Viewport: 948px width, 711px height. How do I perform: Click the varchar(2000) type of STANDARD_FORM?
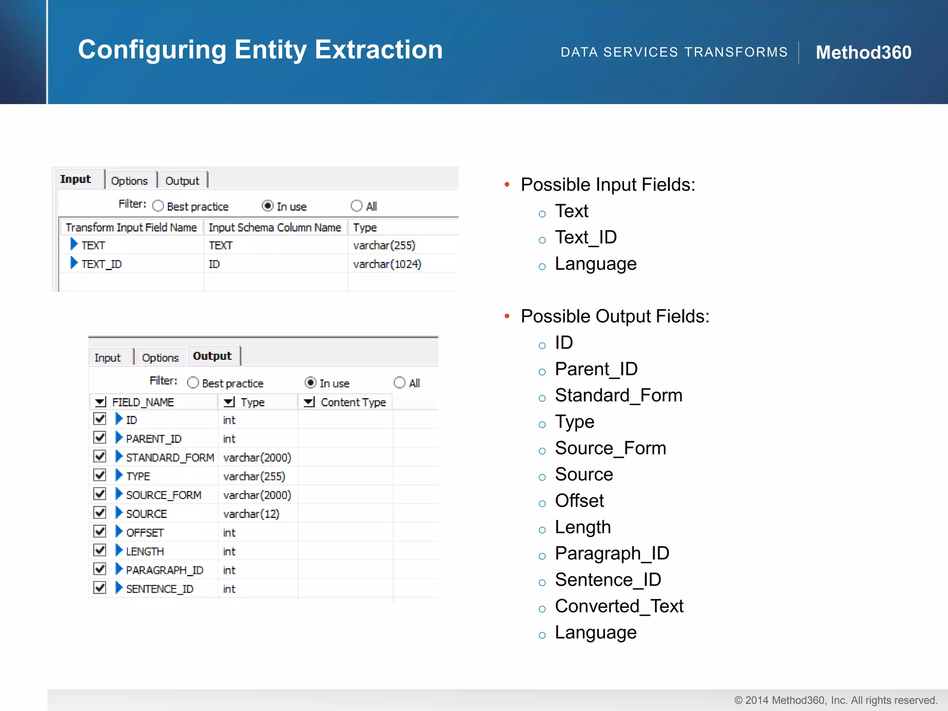[x=257, y=457]
